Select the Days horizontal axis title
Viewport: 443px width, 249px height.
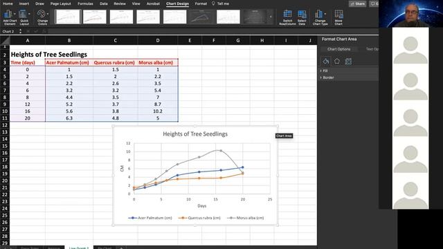pos(201,206)
